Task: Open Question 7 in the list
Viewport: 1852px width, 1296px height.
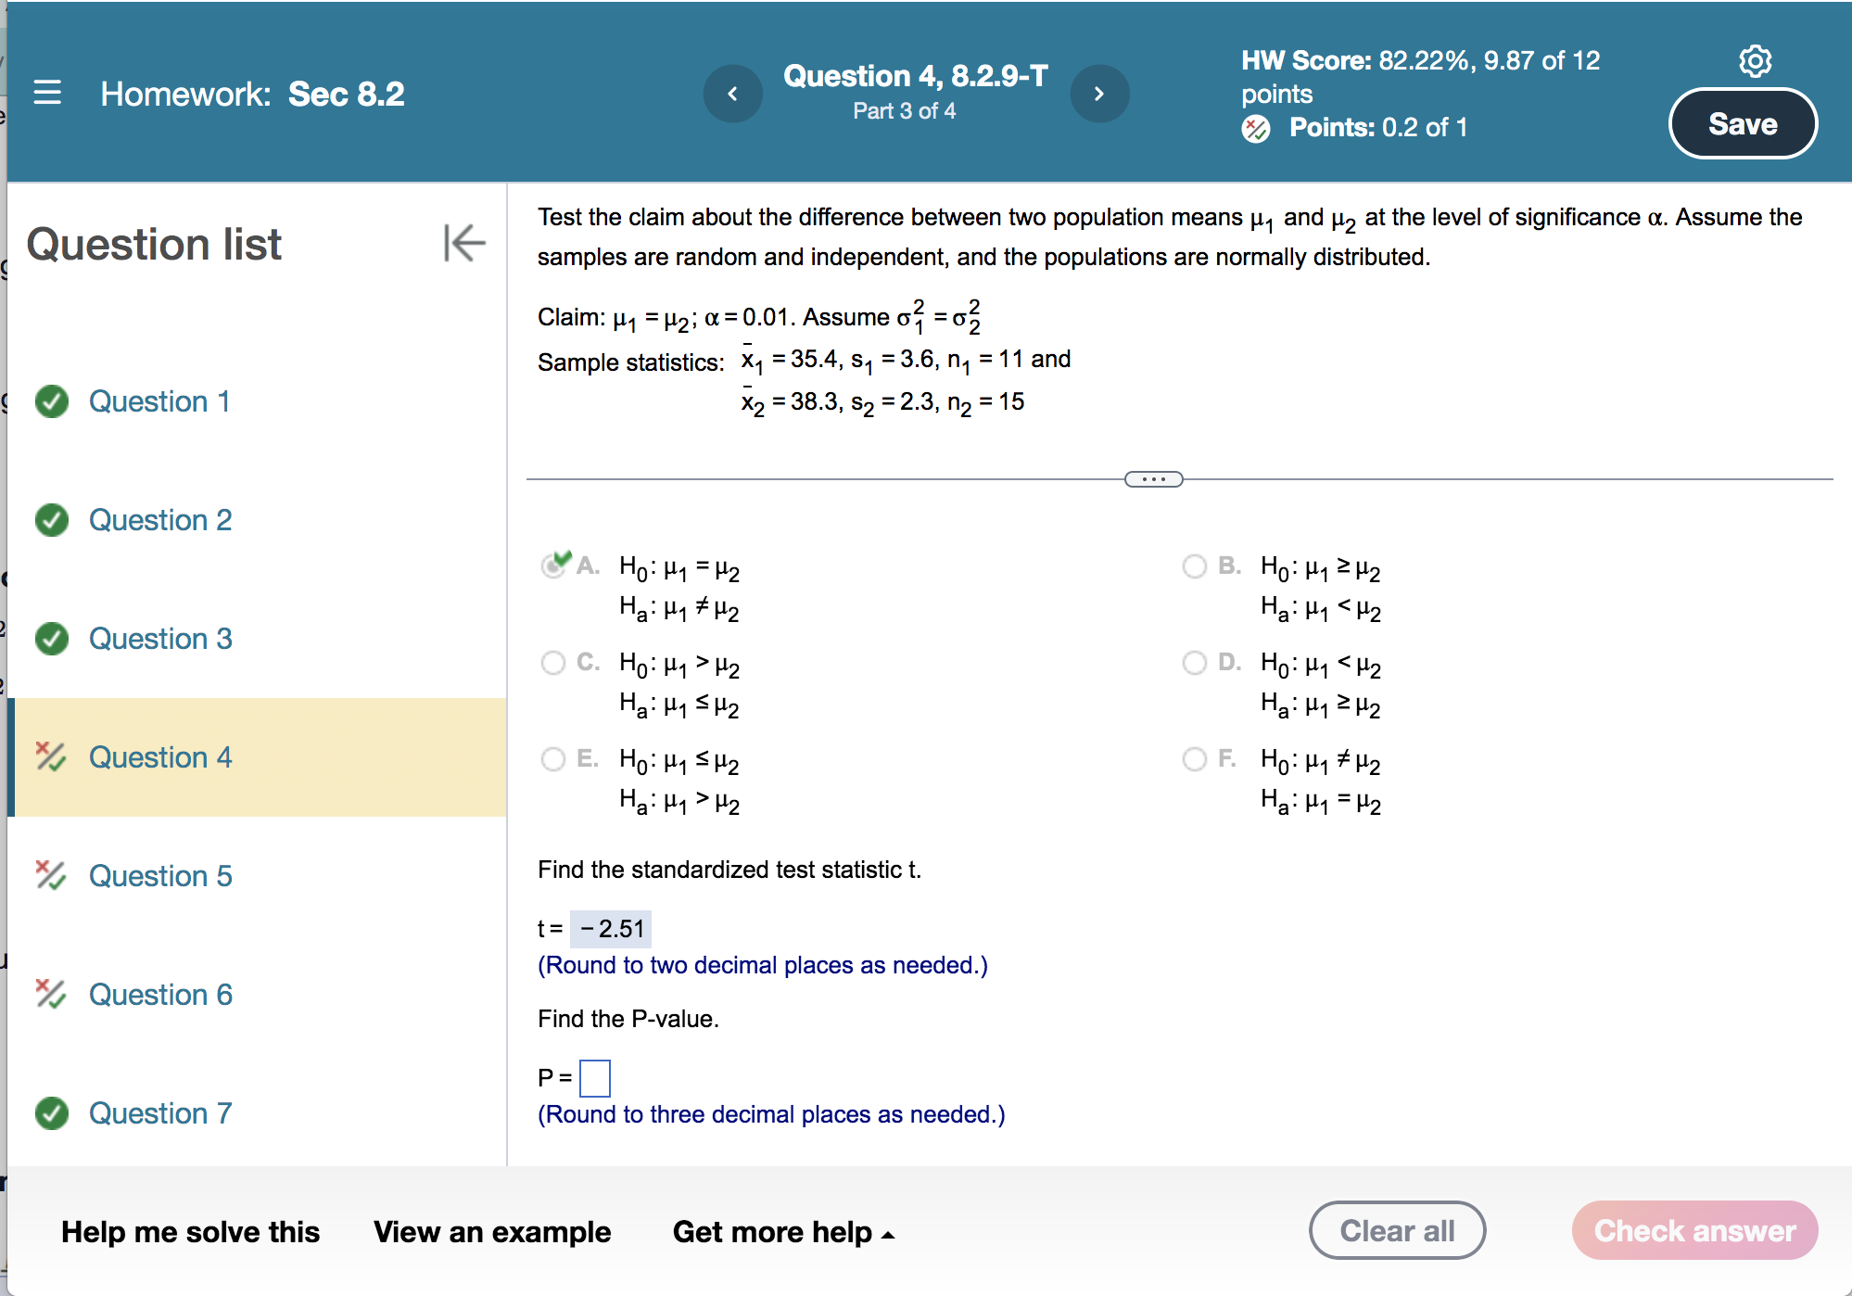Action: point(160,1113)
